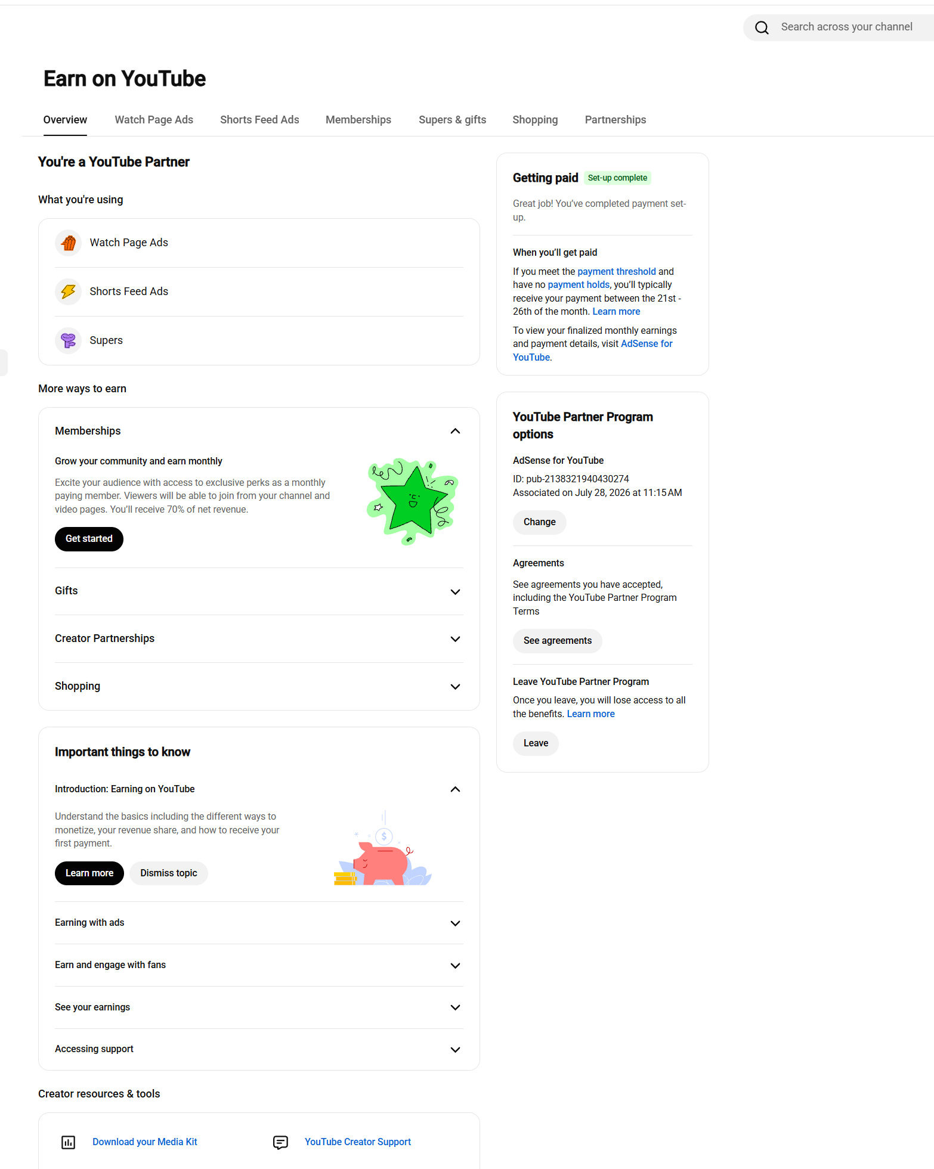The width and height of the screenshot is (934, 1169).
Task: Expand Creator Partnerships section
Action: [455, 639]
